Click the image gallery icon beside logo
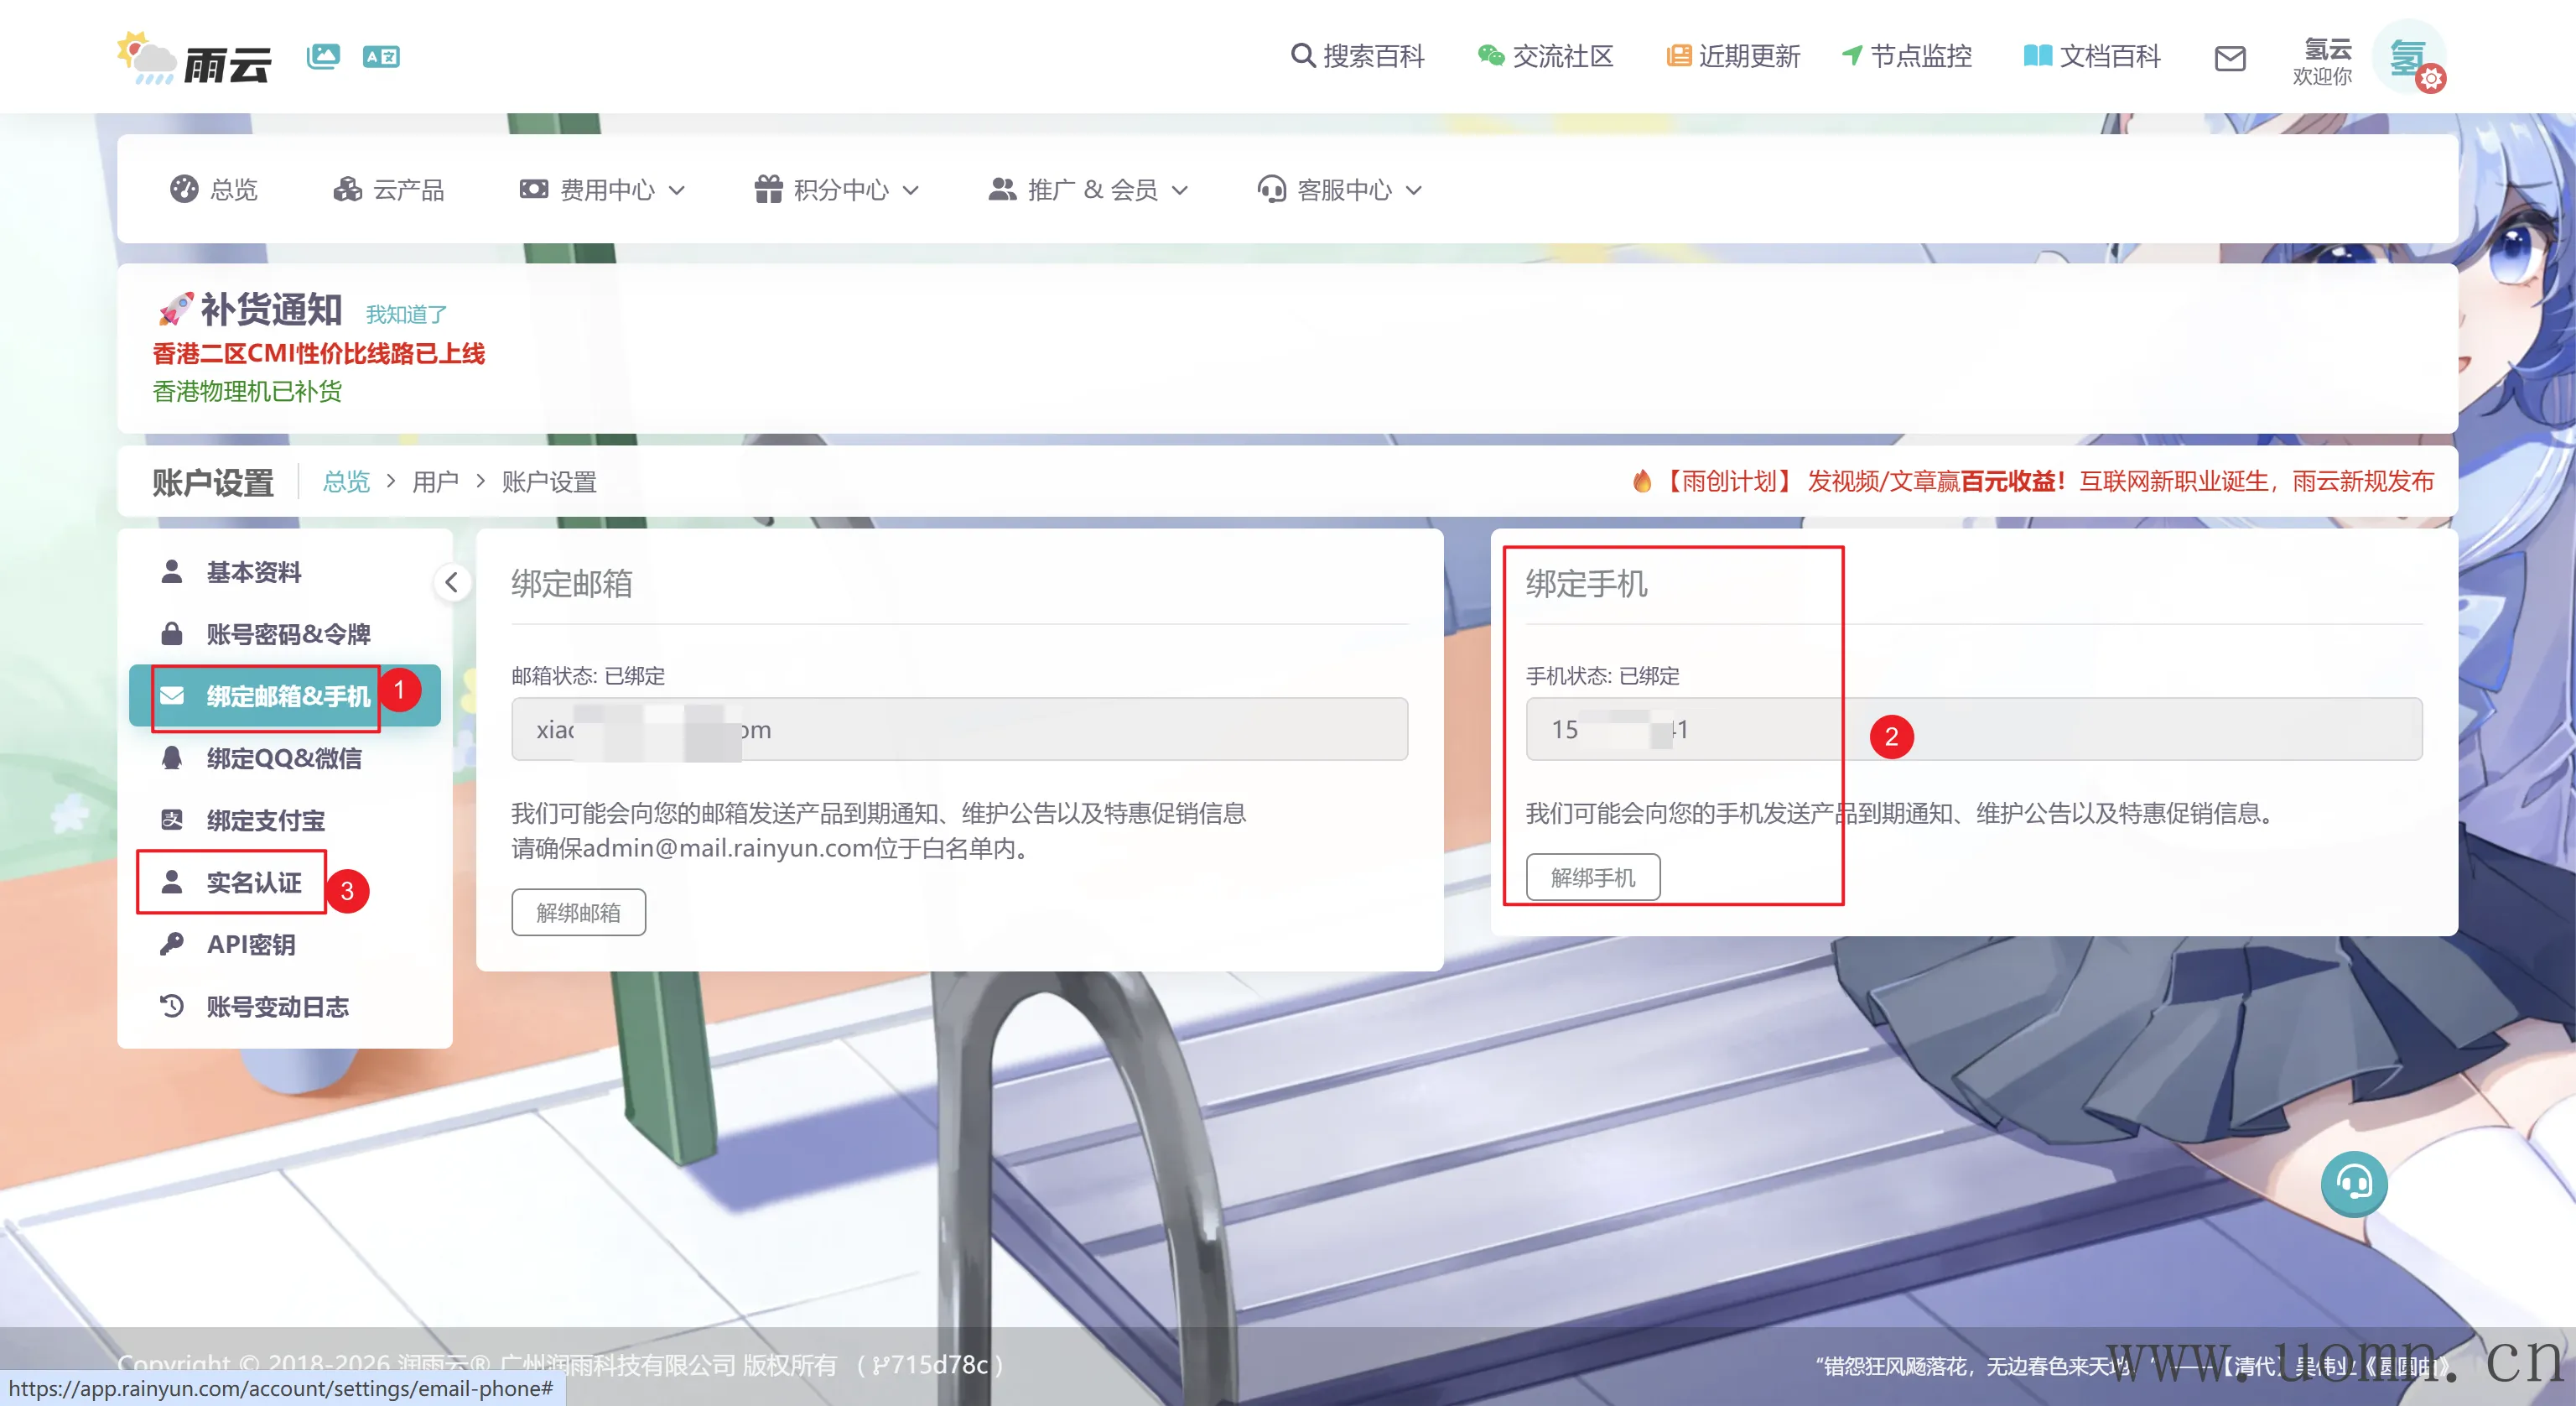The width and height of the screenshot is (2576, 1406). pos(323,56)
